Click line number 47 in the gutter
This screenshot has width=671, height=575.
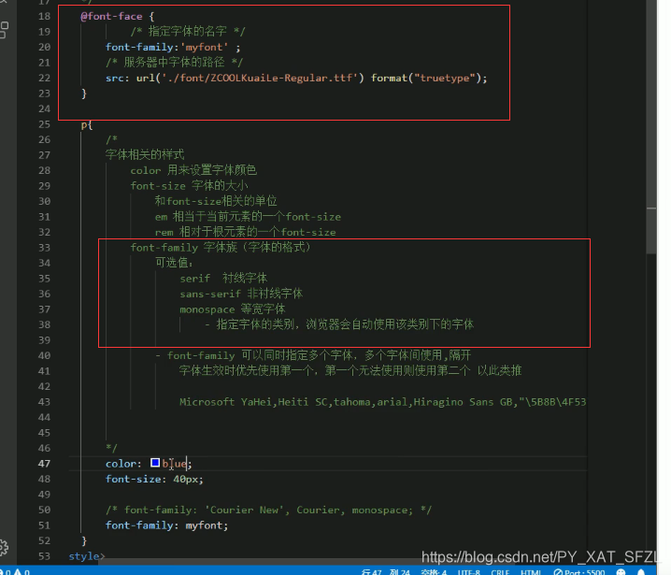44,463
